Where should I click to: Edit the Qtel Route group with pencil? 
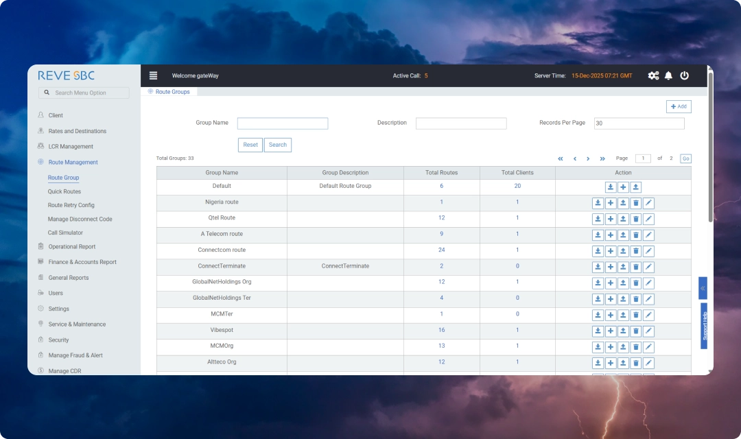pyautogui.click(x=648, y=219)
